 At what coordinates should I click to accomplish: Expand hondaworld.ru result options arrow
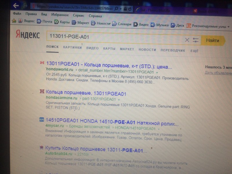point(157,72)
